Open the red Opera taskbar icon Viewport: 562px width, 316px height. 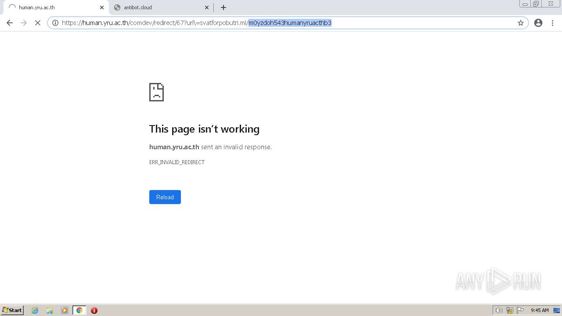94,310
